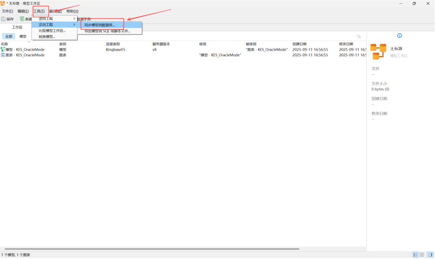Image resolution: width=435 pixels, height=259 pixels.
Task: Click the Save icon in the toolbar
Action: click(x=3, y=19)
